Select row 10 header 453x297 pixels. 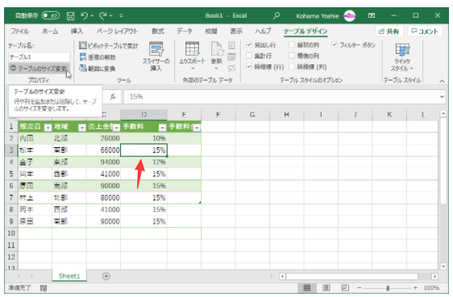(11, 233)
